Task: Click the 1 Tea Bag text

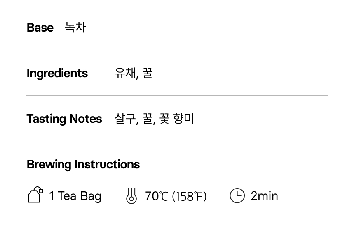Action: point(75,196)
